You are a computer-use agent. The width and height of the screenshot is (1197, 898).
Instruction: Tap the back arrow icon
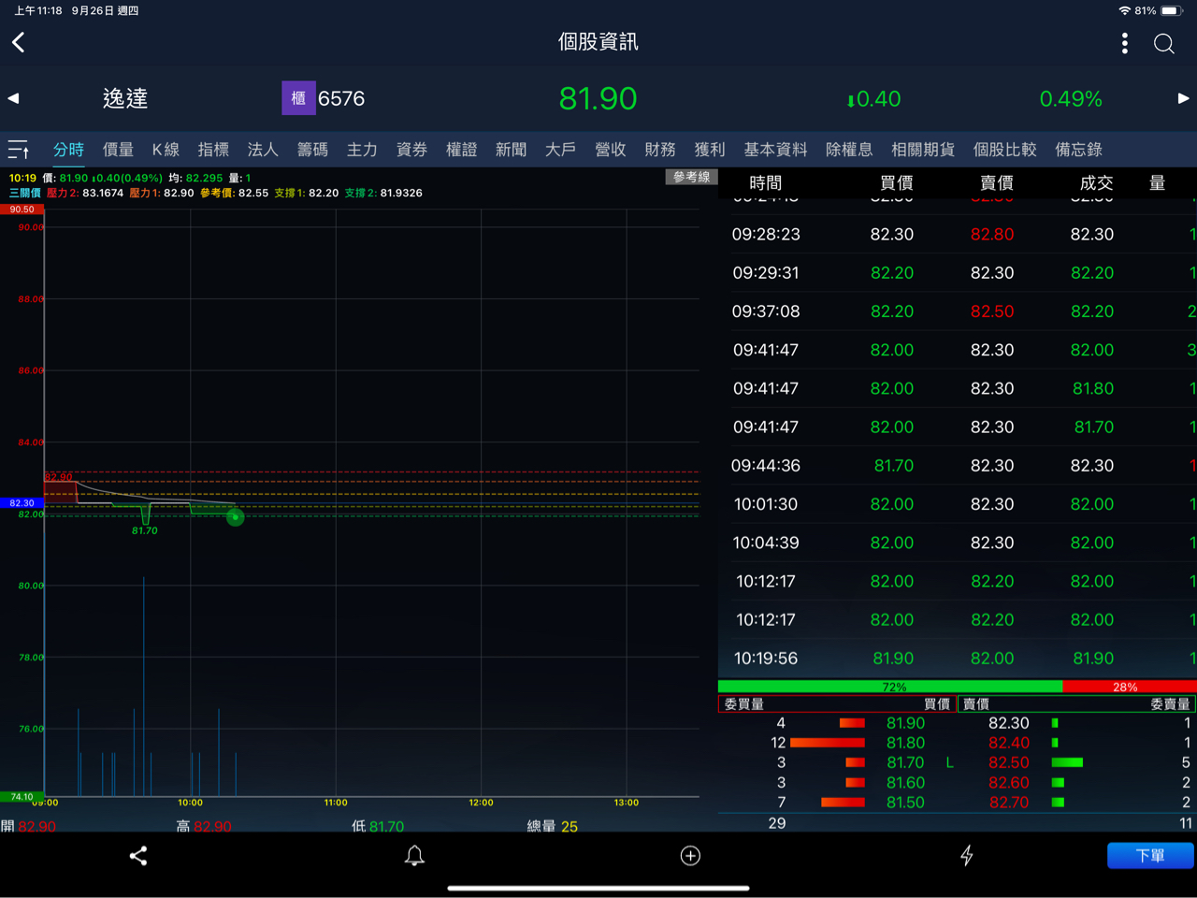tap(19, 42)
